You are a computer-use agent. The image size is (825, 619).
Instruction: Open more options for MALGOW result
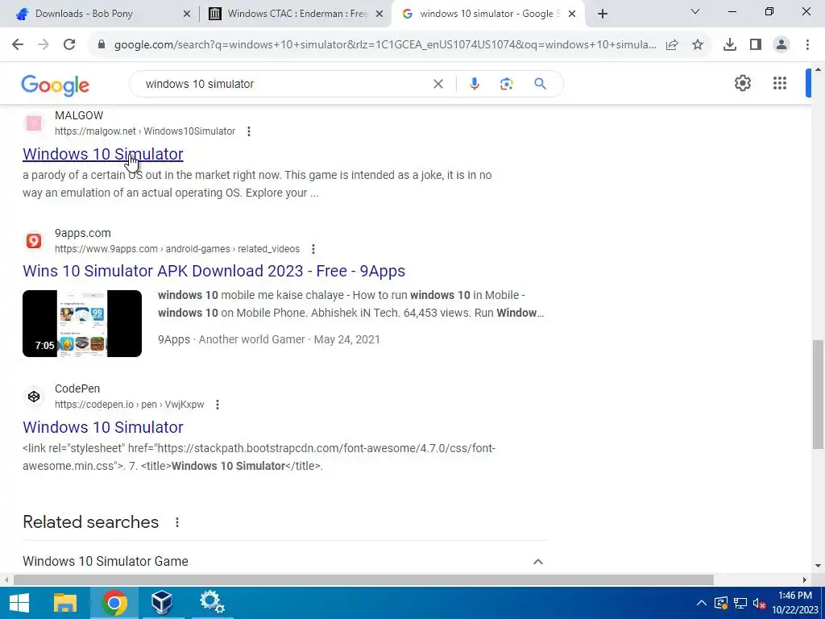click(x=249, y=131)
